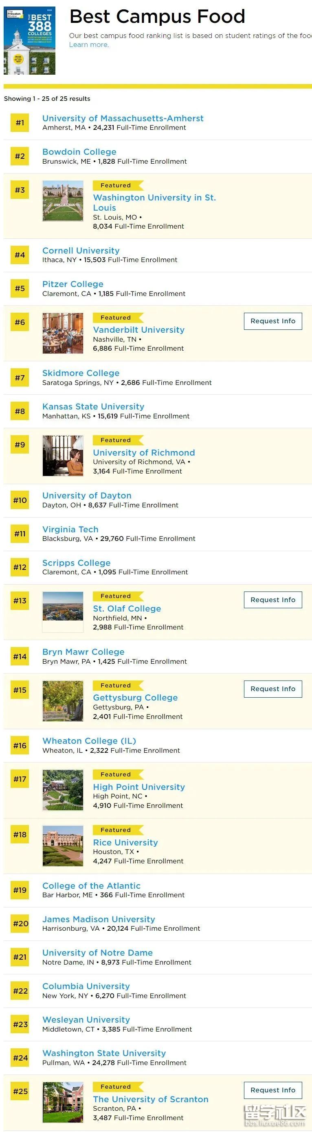
Task: Request Info for Gettysburg College
Action: (273, 689)
